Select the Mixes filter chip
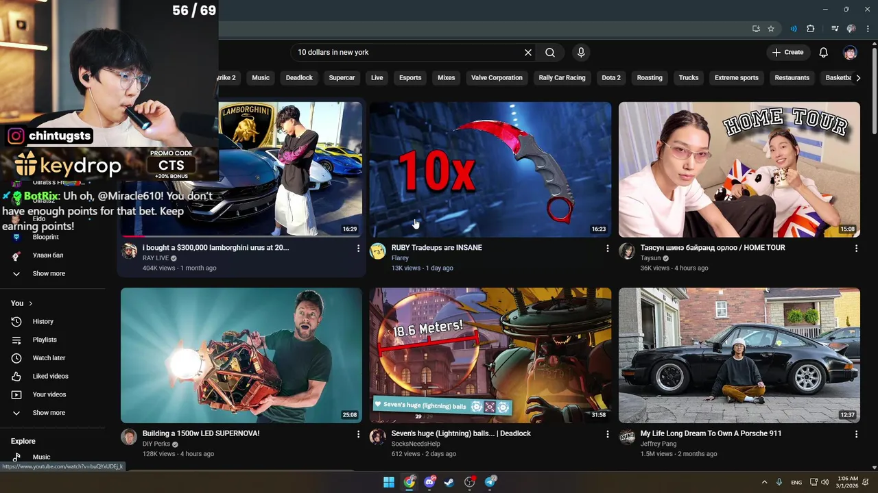This screenshot has height=493, width=878. point(447,78)
